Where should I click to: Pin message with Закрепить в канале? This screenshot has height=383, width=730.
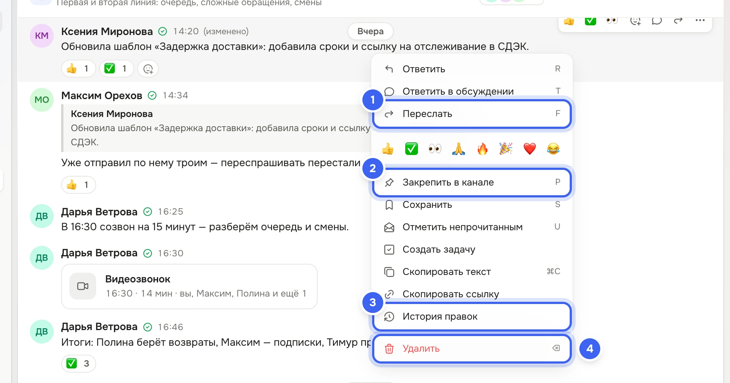pos(472,182)
